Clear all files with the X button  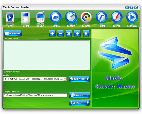coord(69,33)
